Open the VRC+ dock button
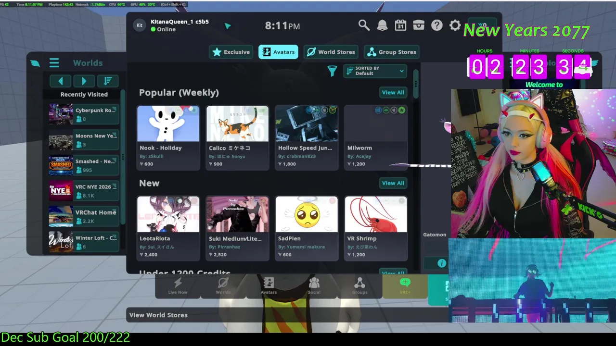This screenshot has height=346, width=616. pyautogui.click(x=405, y=286)
